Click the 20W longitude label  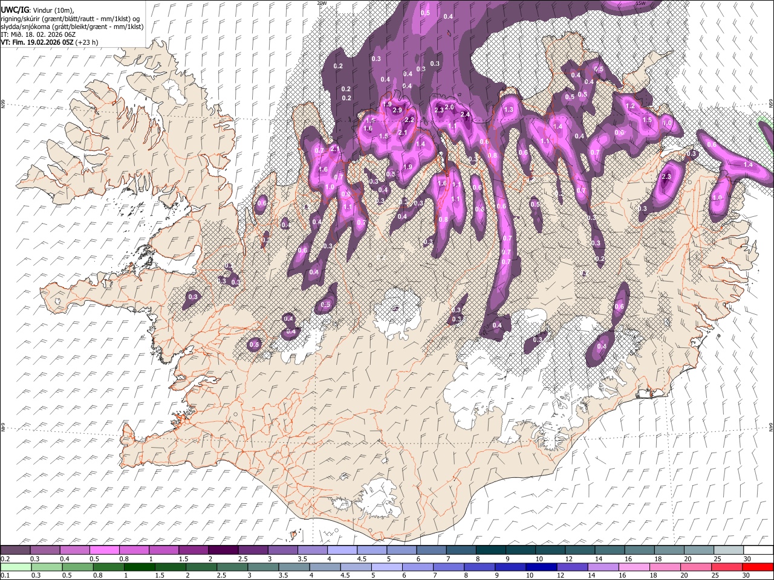click(322, 2)
